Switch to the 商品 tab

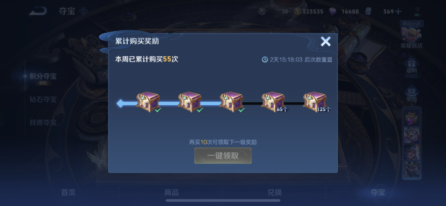(172, 192)
